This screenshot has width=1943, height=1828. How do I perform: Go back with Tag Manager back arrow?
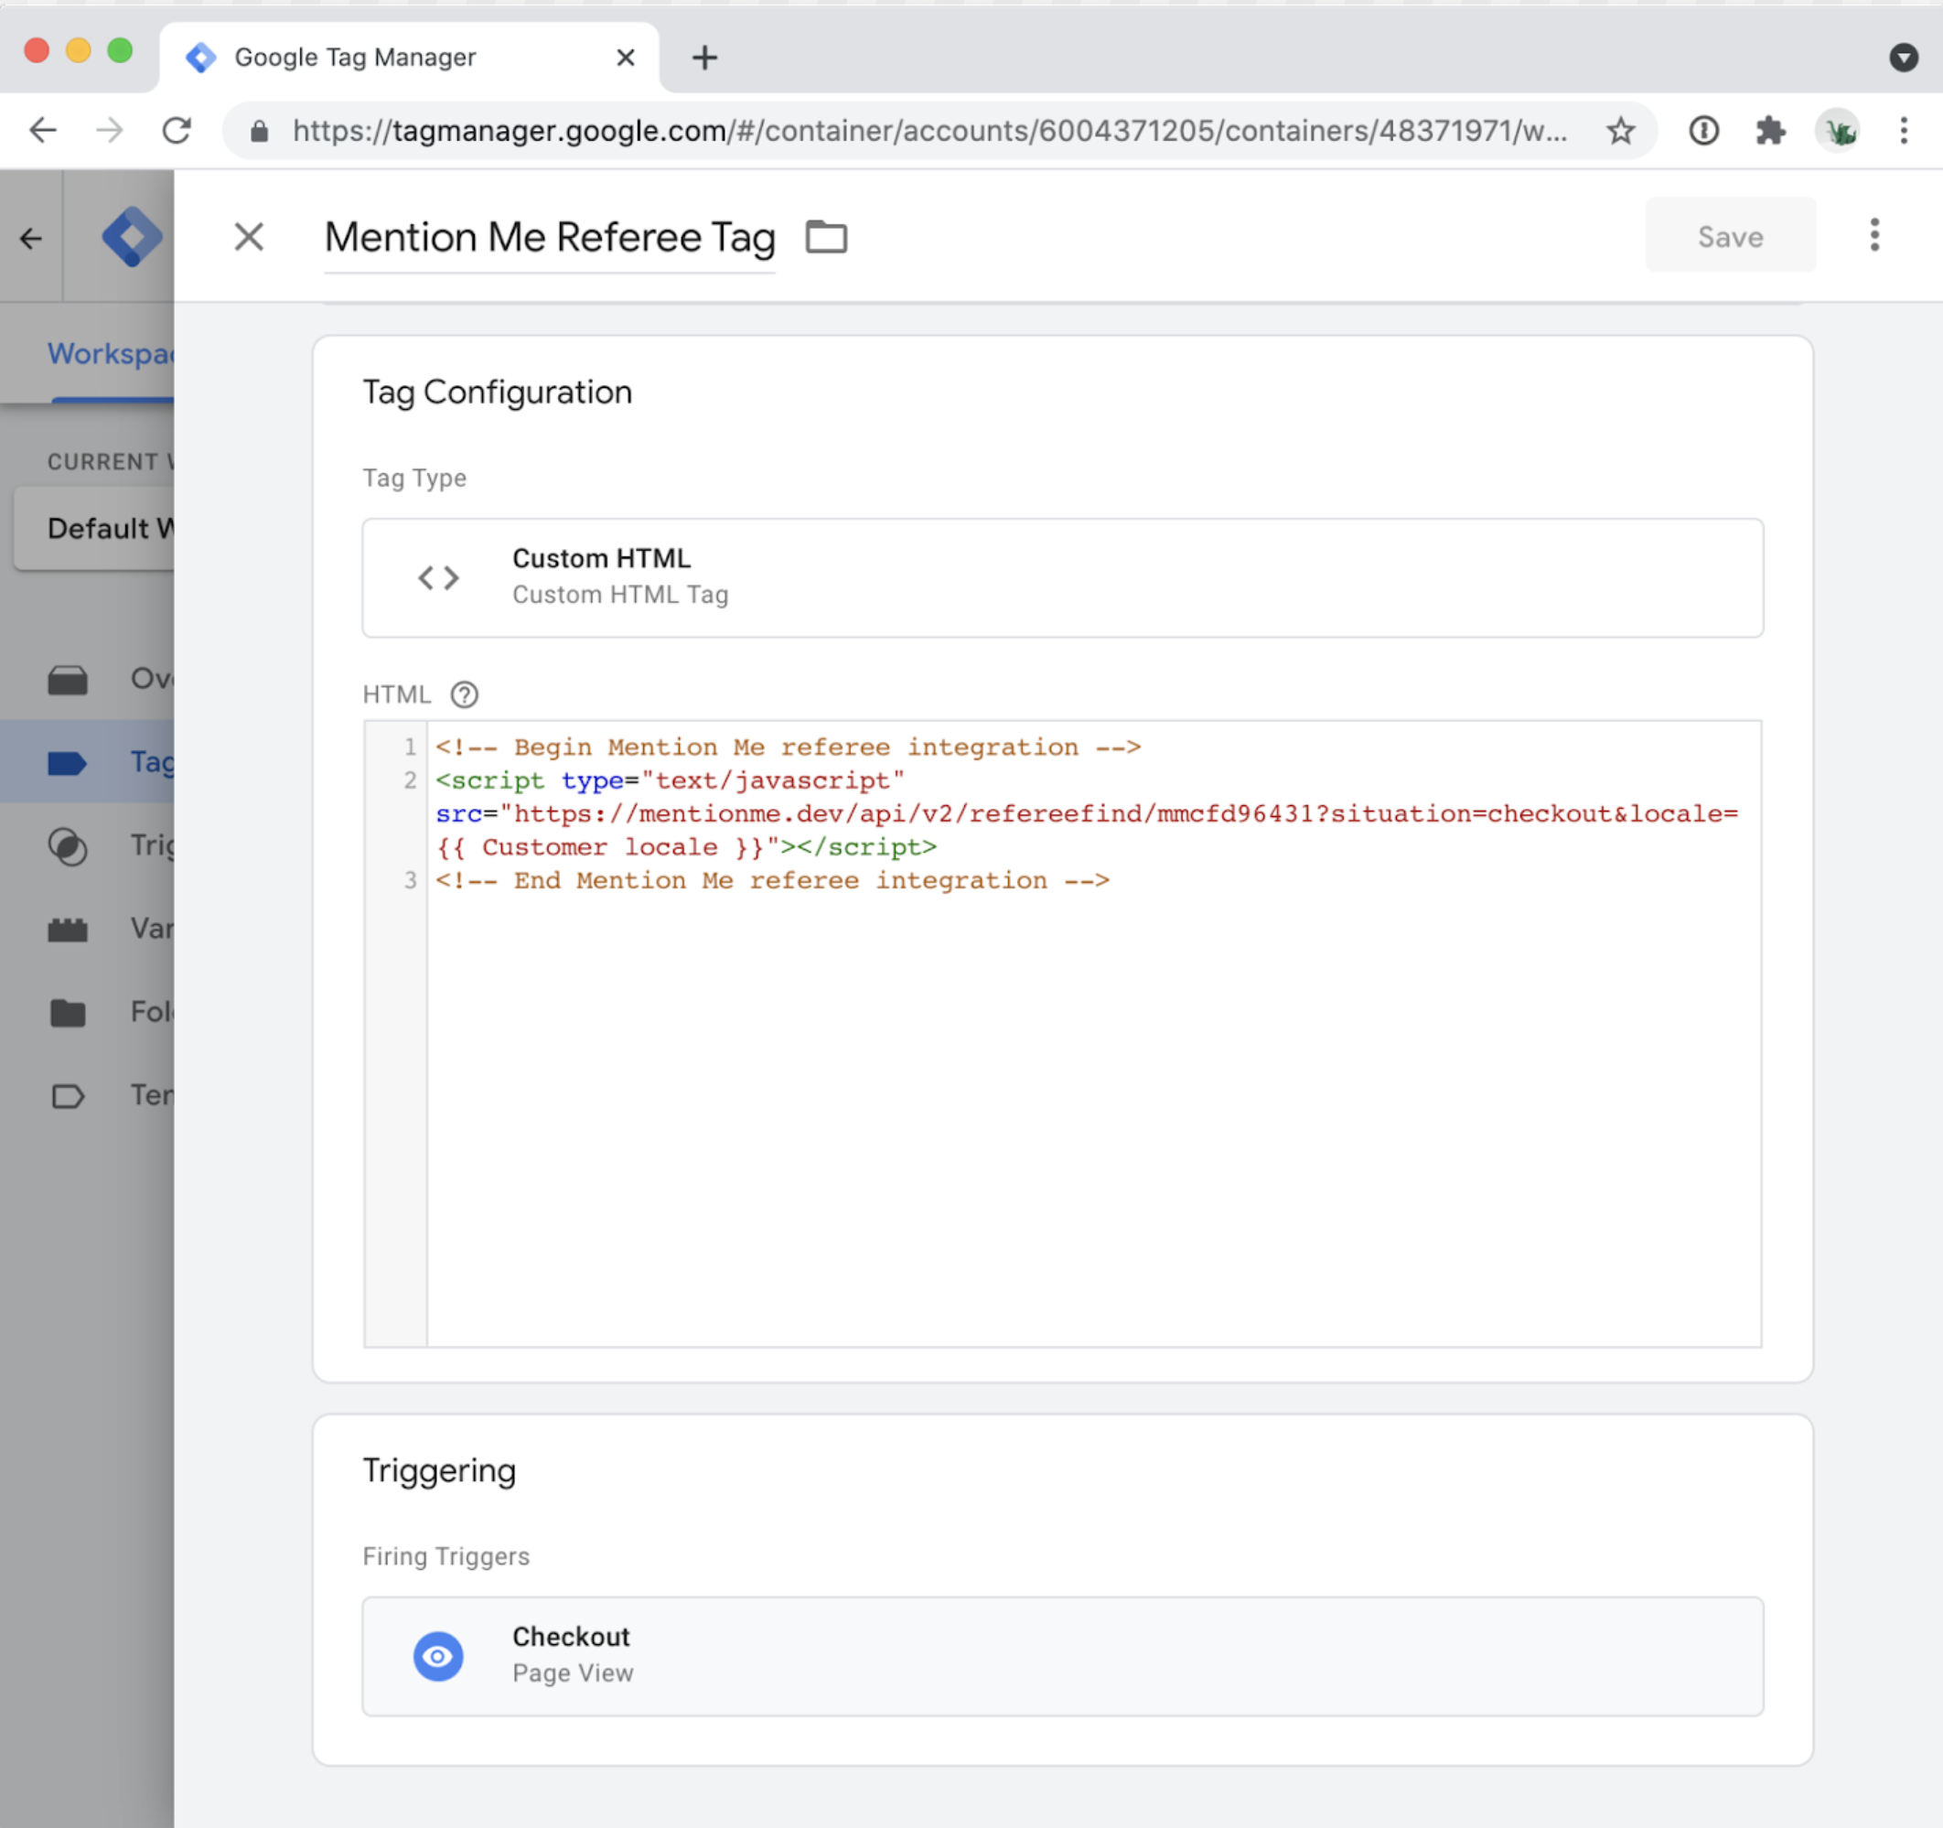pyautogui.click(x=31, y=238)
